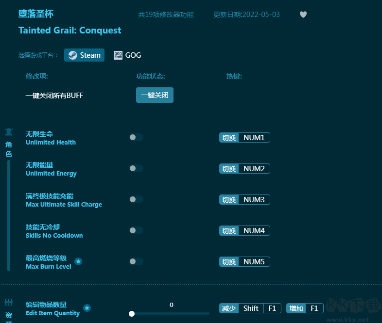Viewport: 382px width, 323px height.
Task: Click the GOG logo icon
Action: (x=118, y=55)
